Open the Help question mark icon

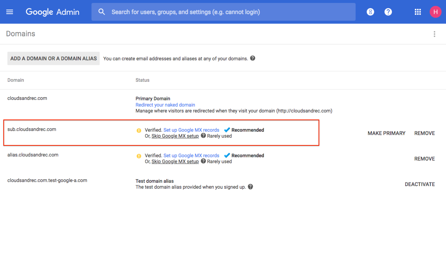click(388, 12)
